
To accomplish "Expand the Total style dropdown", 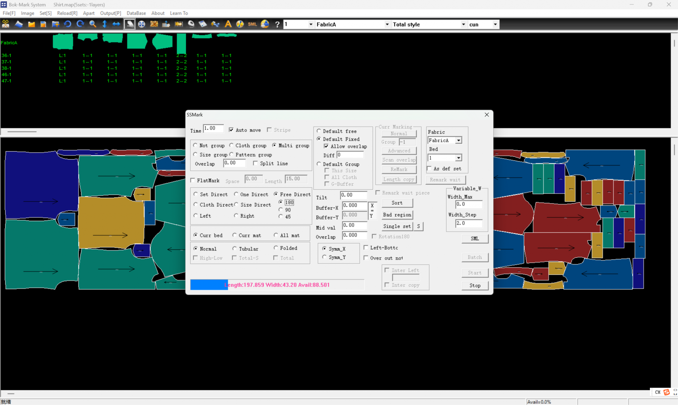I will point(463,25).
